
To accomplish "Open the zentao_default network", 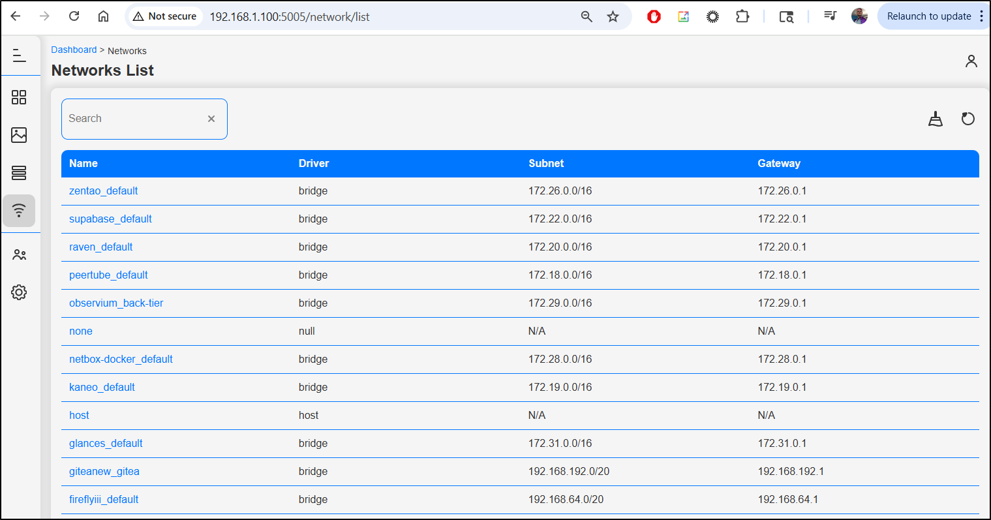I will tap(104, 191).
